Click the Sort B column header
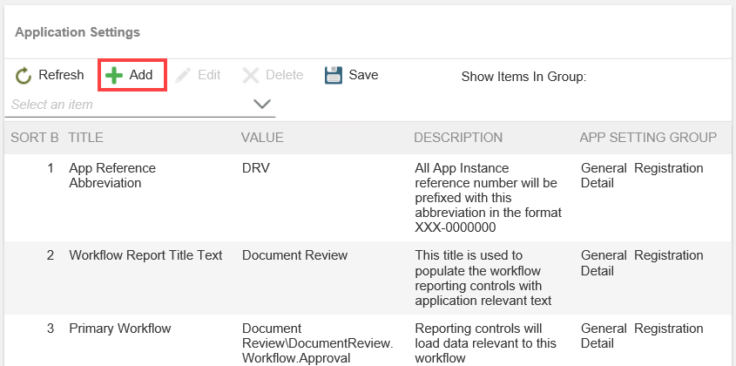 coord(35,138)
